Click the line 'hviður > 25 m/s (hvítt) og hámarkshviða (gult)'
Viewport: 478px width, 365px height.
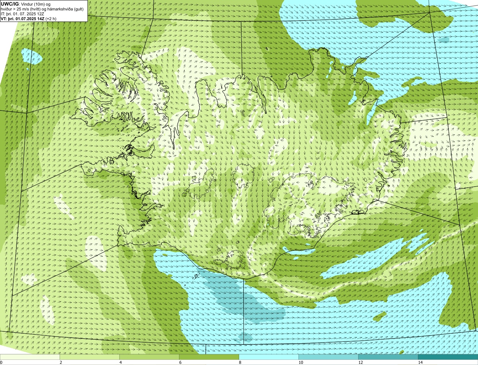pos(42,9)
